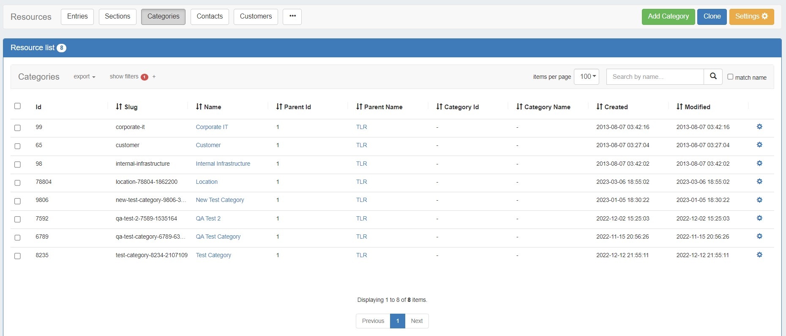Viewport: 786px width, 336px height.
Task: Toggle the match name checkbox
Action: point(730,77)
